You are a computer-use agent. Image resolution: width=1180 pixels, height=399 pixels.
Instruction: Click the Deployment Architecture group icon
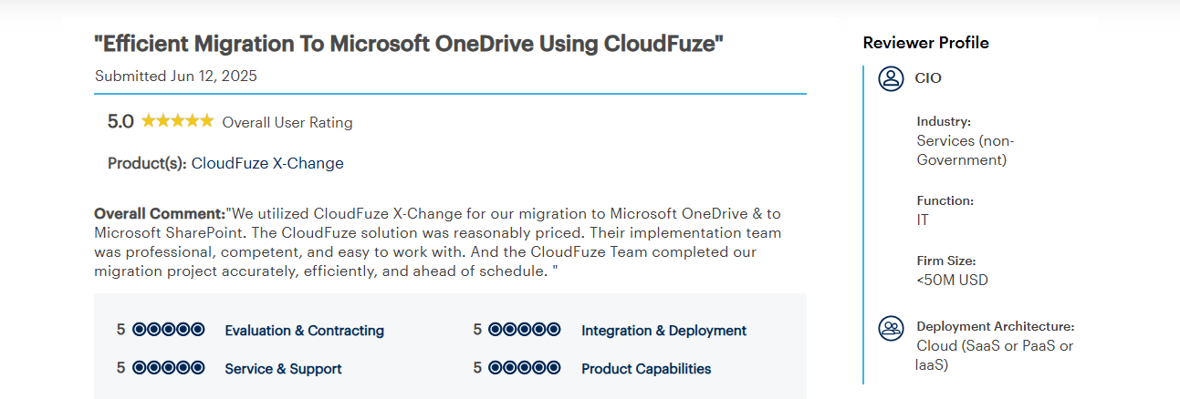[891, 328]
